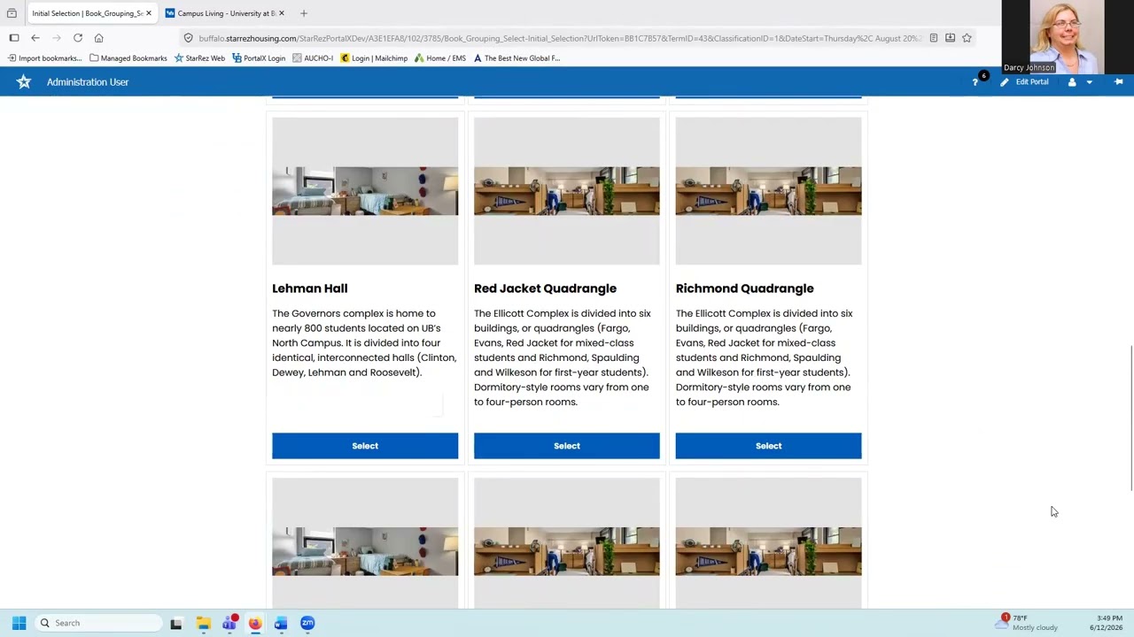Viewport: 1134px width, 637px height.
Task: Open Task View on the taskbar
Action: [176, 623]
